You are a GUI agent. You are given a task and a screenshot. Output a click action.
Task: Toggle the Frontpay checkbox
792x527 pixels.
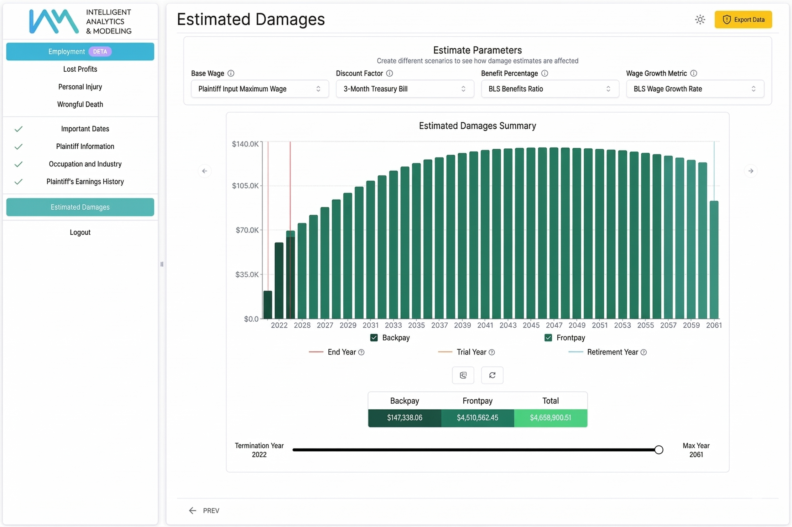[548, 338]
